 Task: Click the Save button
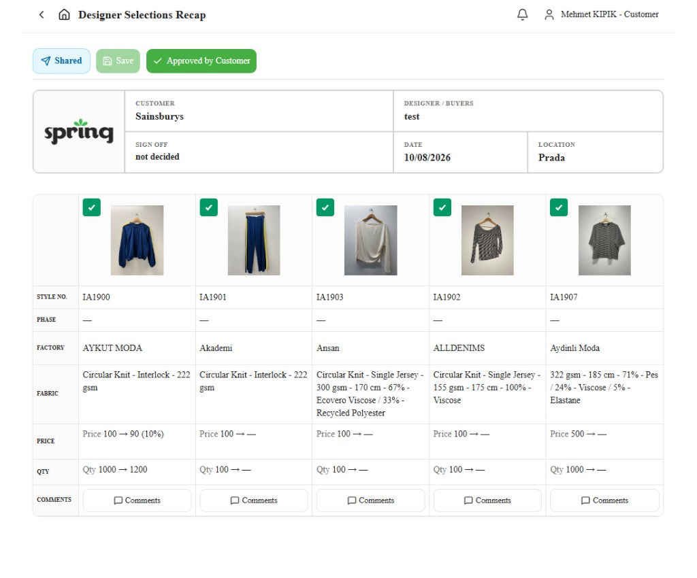click(x=118, y=61)
